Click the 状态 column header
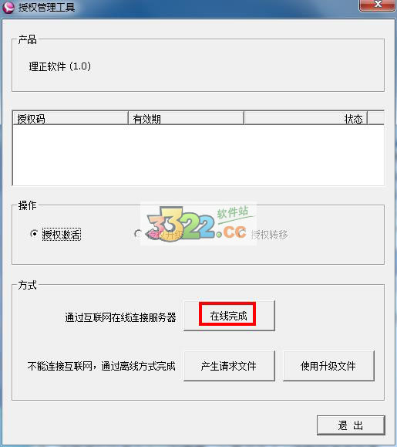 (305, 118)
